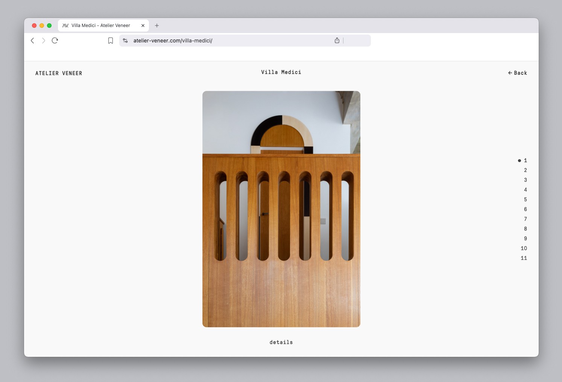Bookmark this page with bookmark icon
562x382 pixels.
[111, 41]
